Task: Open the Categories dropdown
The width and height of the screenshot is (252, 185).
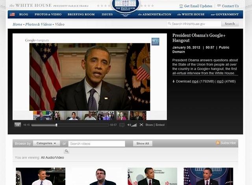Action: tap(46, 143)
